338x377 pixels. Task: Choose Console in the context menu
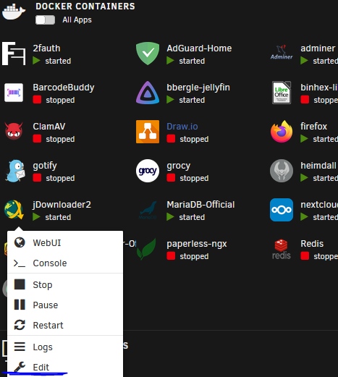pos(65,263)
